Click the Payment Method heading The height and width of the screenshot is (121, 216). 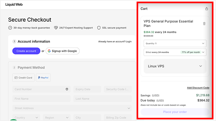pyautogui.click(x=31, y=68)
